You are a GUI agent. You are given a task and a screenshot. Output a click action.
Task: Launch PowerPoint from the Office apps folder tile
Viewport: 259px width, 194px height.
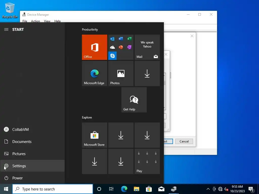[121, 47]
